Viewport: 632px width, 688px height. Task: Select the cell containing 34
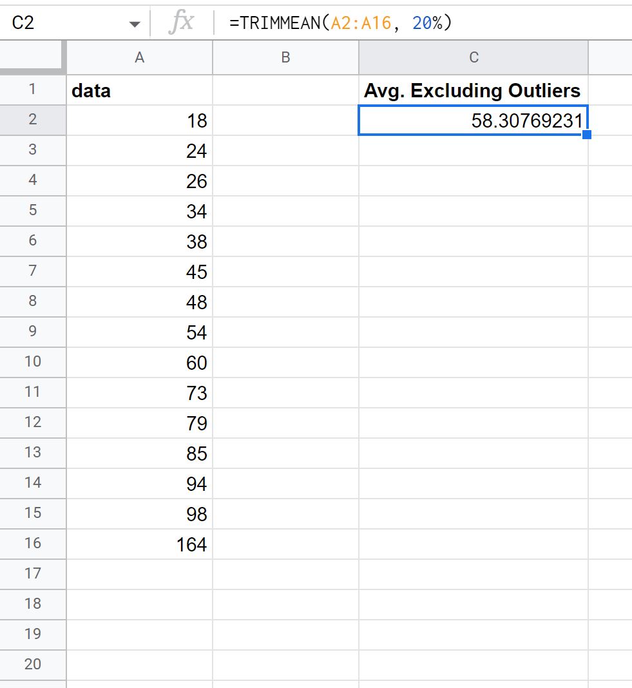pos(140,211)
